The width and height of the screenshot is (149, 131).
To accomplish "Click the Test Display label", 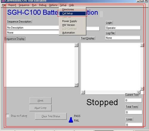I will (88, 38).
